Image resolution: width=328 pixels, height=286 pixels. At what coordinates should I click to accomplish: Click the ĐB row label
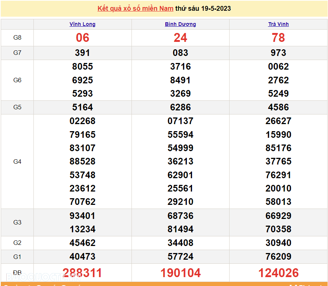[x=17, y=273]
